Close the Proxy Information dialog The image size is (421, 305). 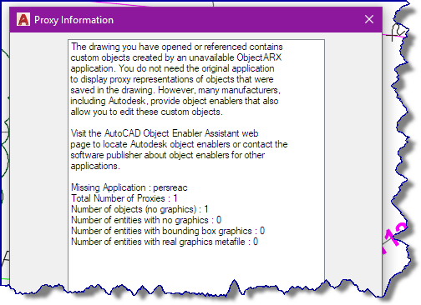369,19
